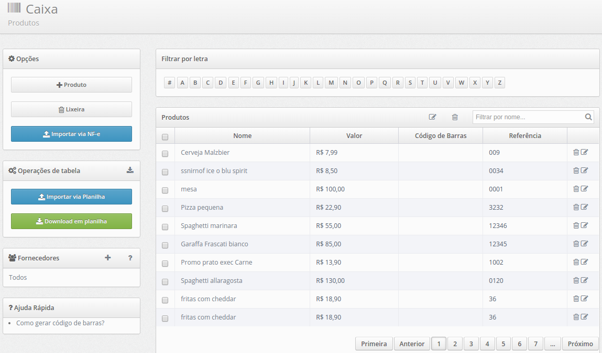Open the Lixeira trash bin
602x353 pixels.
coord(71,109)
